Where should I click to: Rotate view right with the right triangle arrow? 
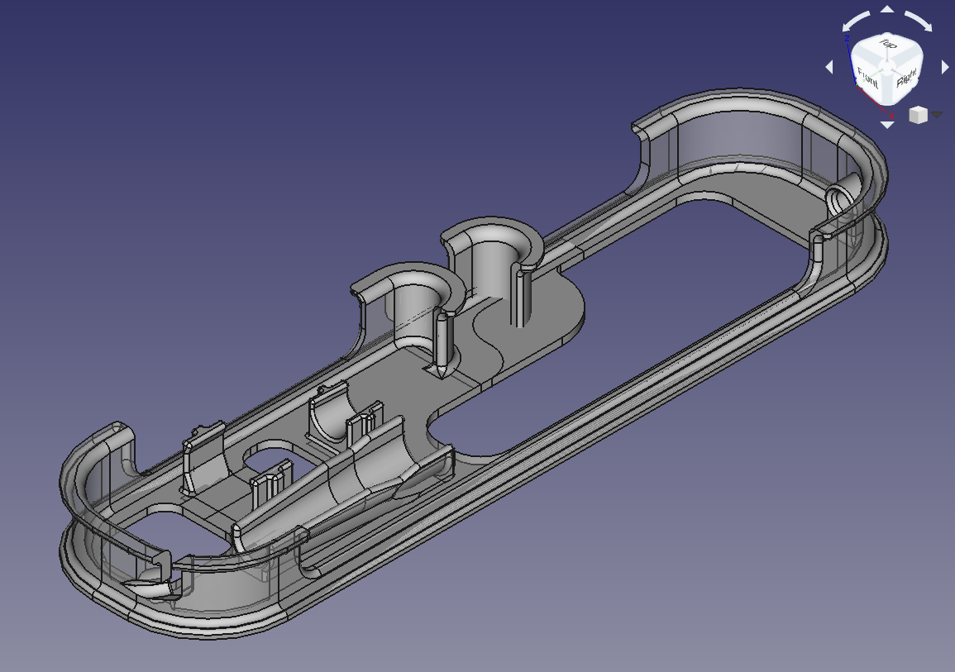945,67
